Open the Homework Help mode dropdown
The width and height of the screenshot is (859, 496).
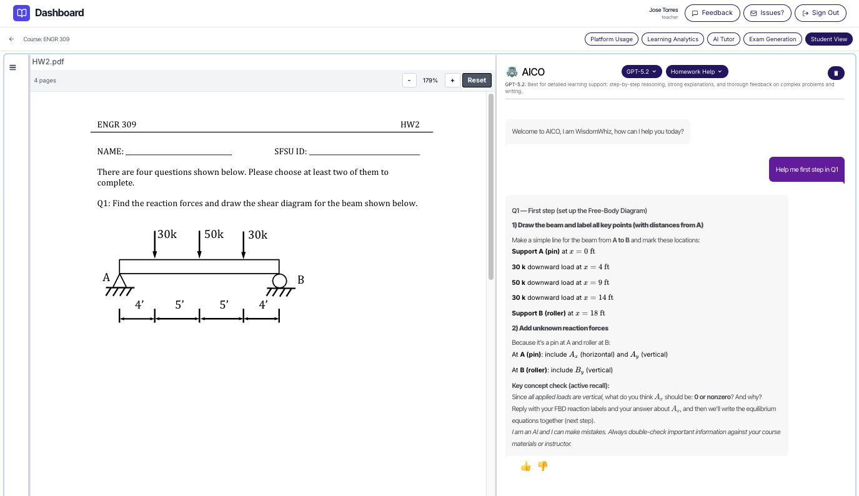[697, 72]
